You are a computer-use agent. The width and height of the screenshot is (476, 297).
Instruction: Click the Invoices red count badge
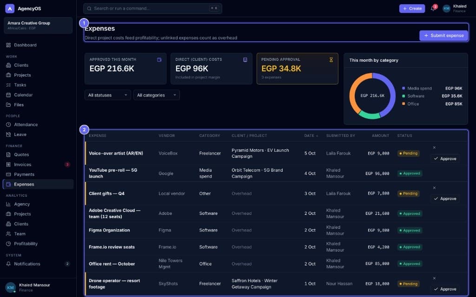(x=67, y=165)
